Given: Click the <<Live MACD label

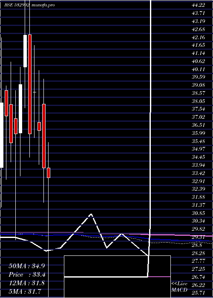Looking at the screenshot, I should 179,287.
